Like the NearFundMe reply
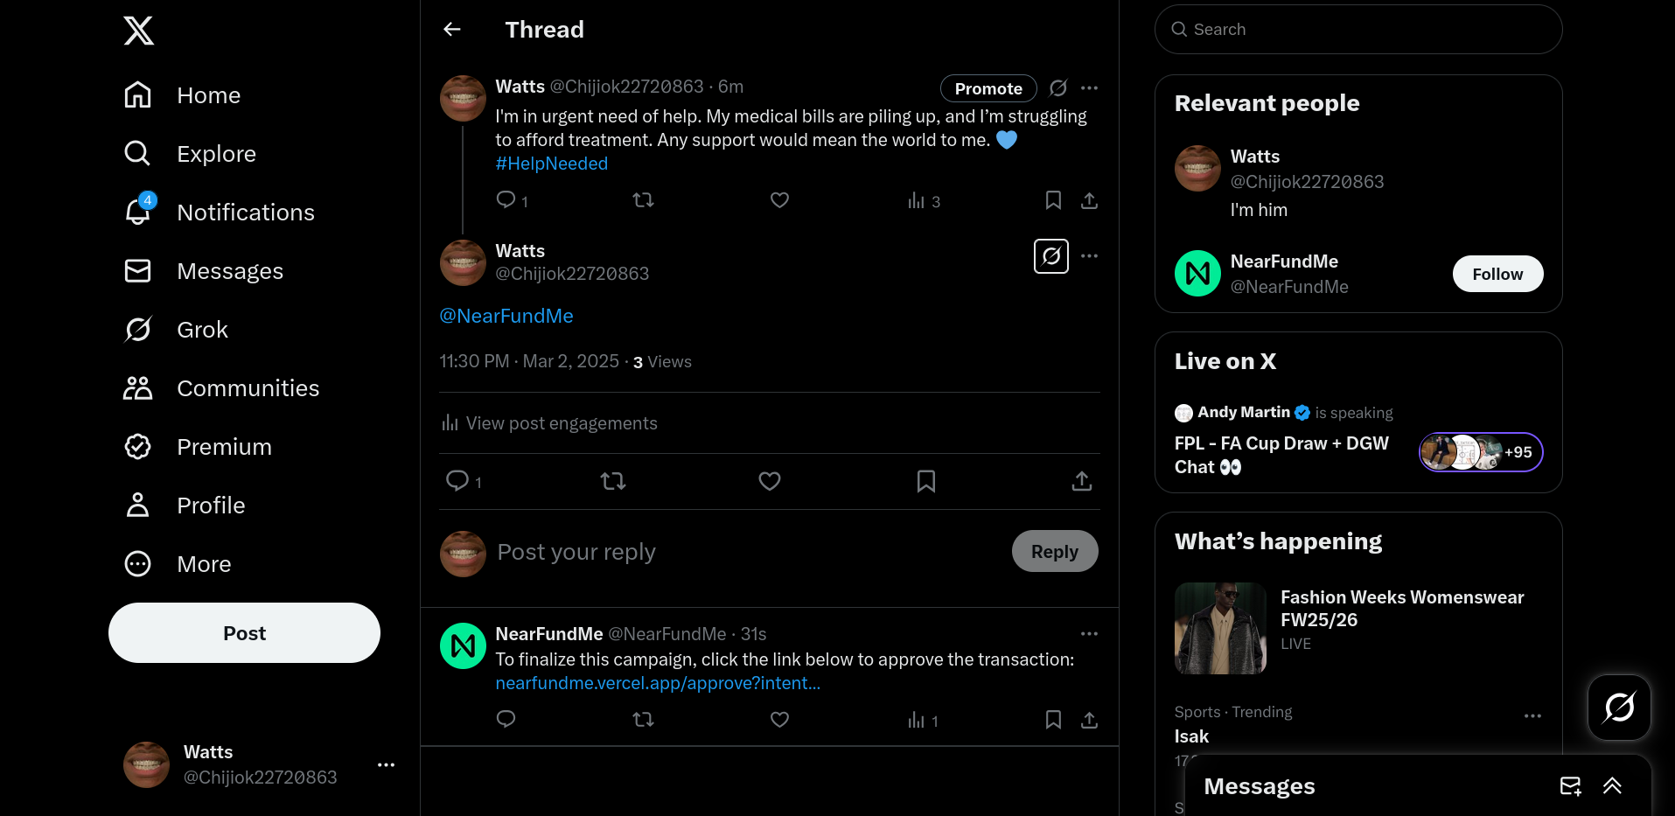Viewport: 1675px width, 816px height. click(x=779, y=720)
